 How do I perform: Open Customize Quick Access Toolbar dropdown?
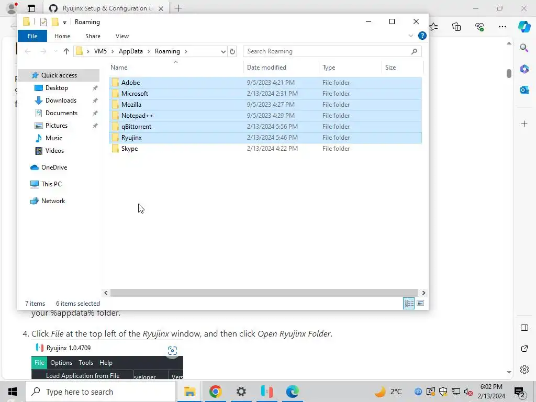[x=64, y=22]
